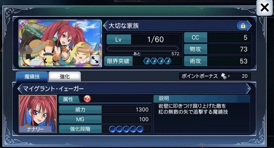Show next mirrage arte via right arrow
Screen dimensions: 274x148
[x=248, y=89]
